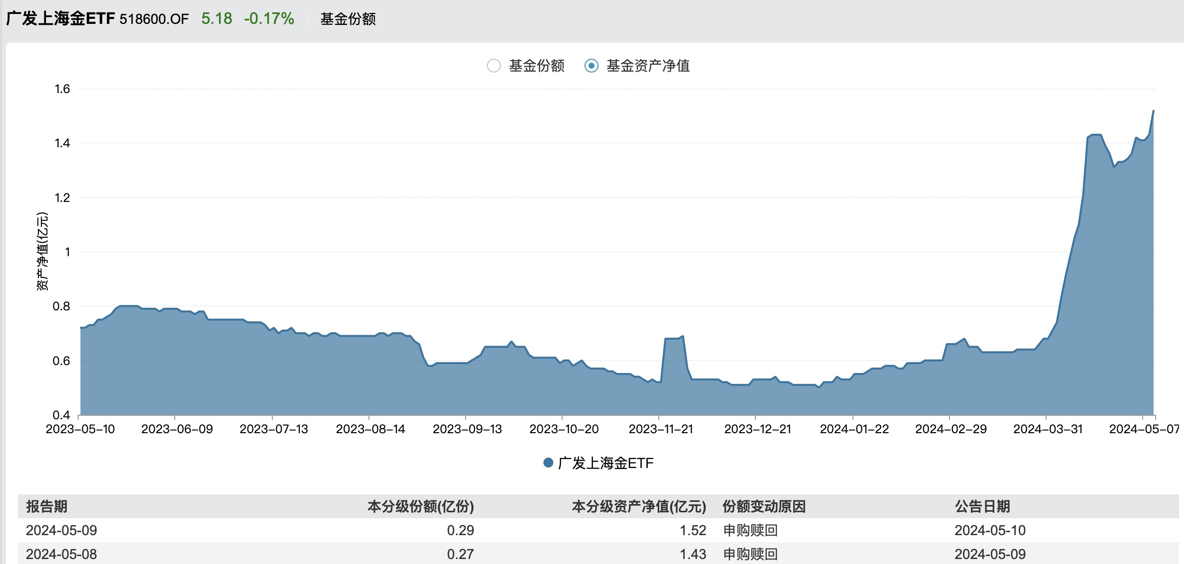Image resolution: width=1184 pixels, height=564 pixels.
Task: Select the 基金份额 radio button
Action: coord(493,66)
